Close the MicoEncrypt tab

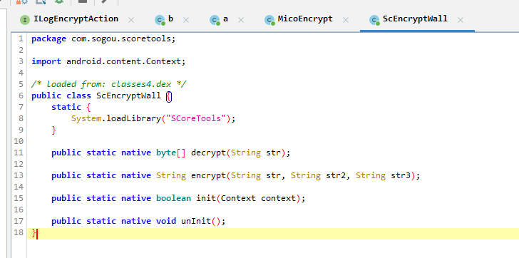pos(346,20)
